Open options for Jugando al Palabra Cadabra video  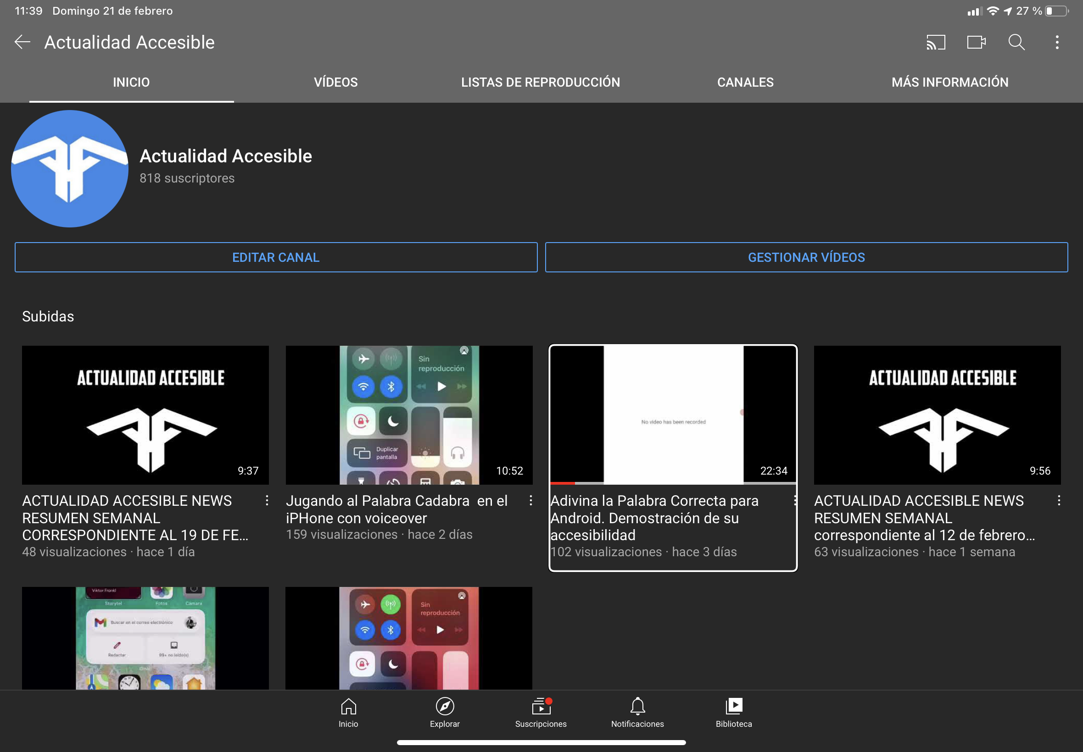(530, 500)
